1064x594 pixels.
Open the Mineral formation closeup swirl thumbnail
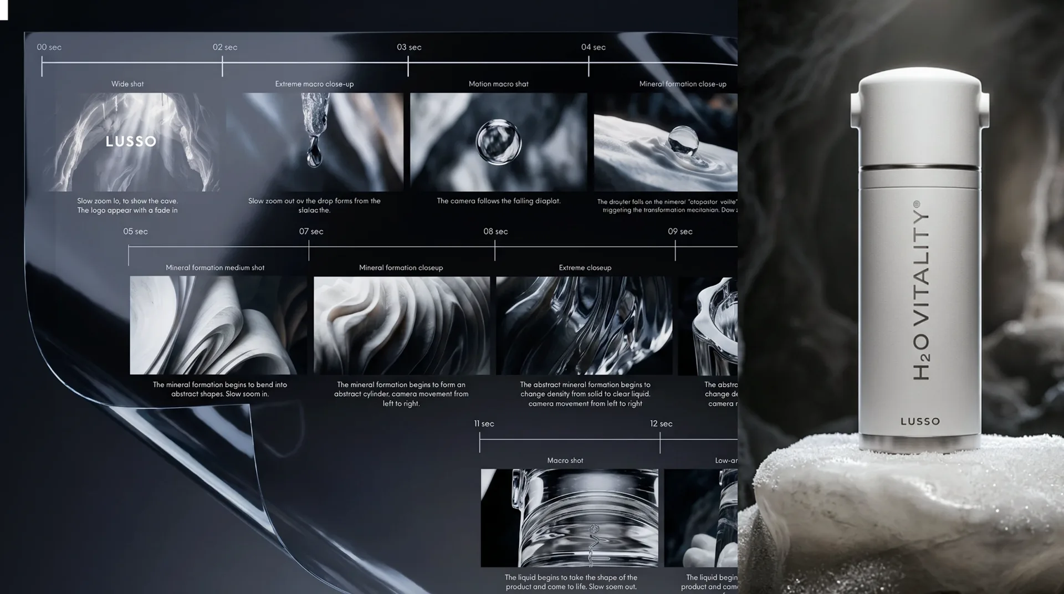pyautogui.click(x=402, y=325)
